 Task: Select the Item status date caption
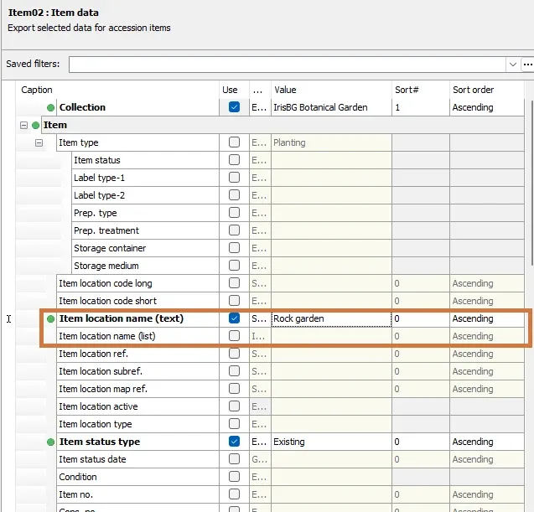[x=137, y=459]
